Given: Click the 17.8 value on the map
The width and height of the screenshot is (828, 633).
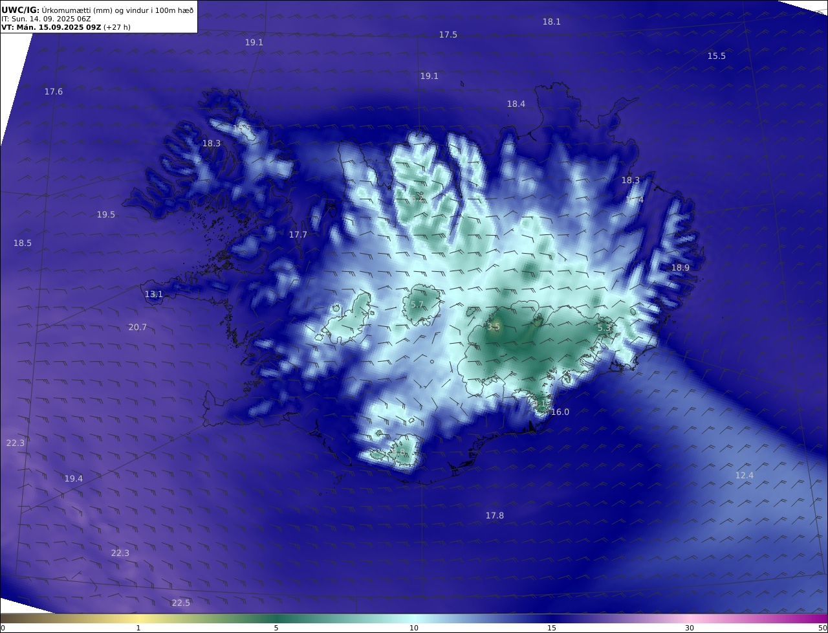Looking at the screenshot, I should pos(494,515).
